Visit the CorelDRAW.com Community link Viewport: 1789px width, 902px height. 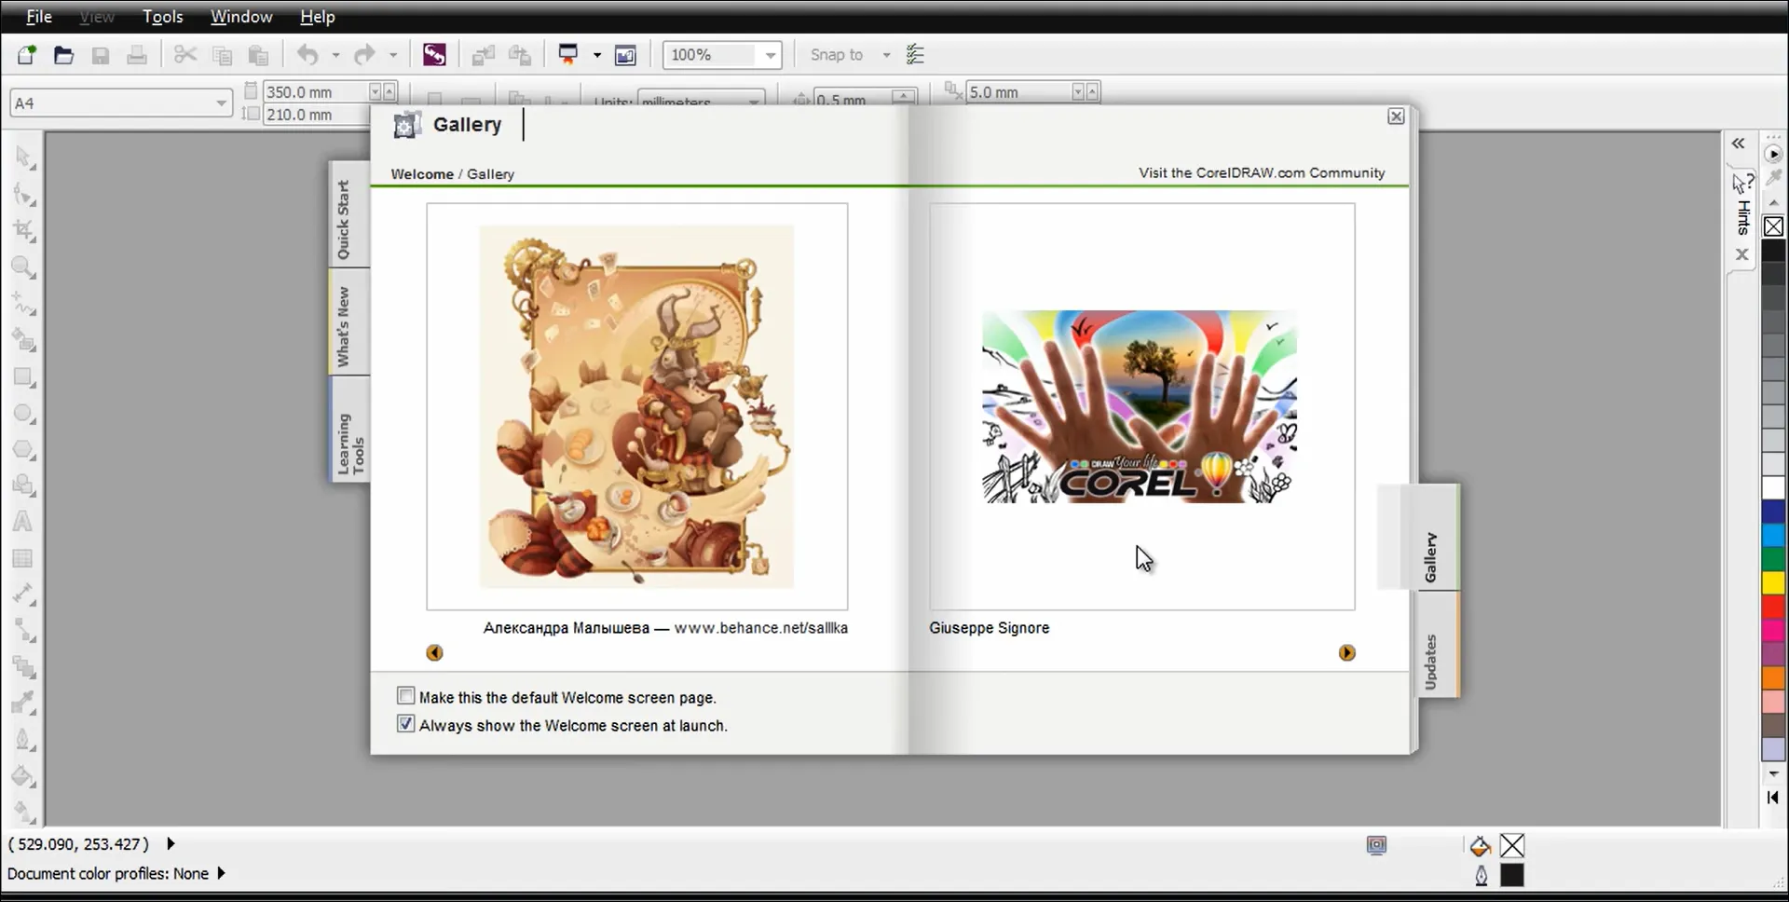pos(1261,172)
